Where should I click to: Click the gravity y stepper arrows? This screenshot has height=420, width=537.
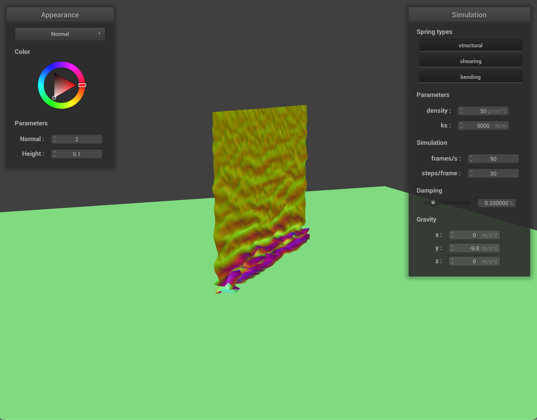tap(452, 248)
